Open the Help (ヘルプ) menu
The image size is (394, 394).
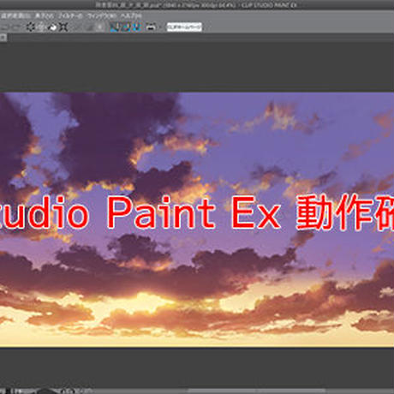coord(131,15)
